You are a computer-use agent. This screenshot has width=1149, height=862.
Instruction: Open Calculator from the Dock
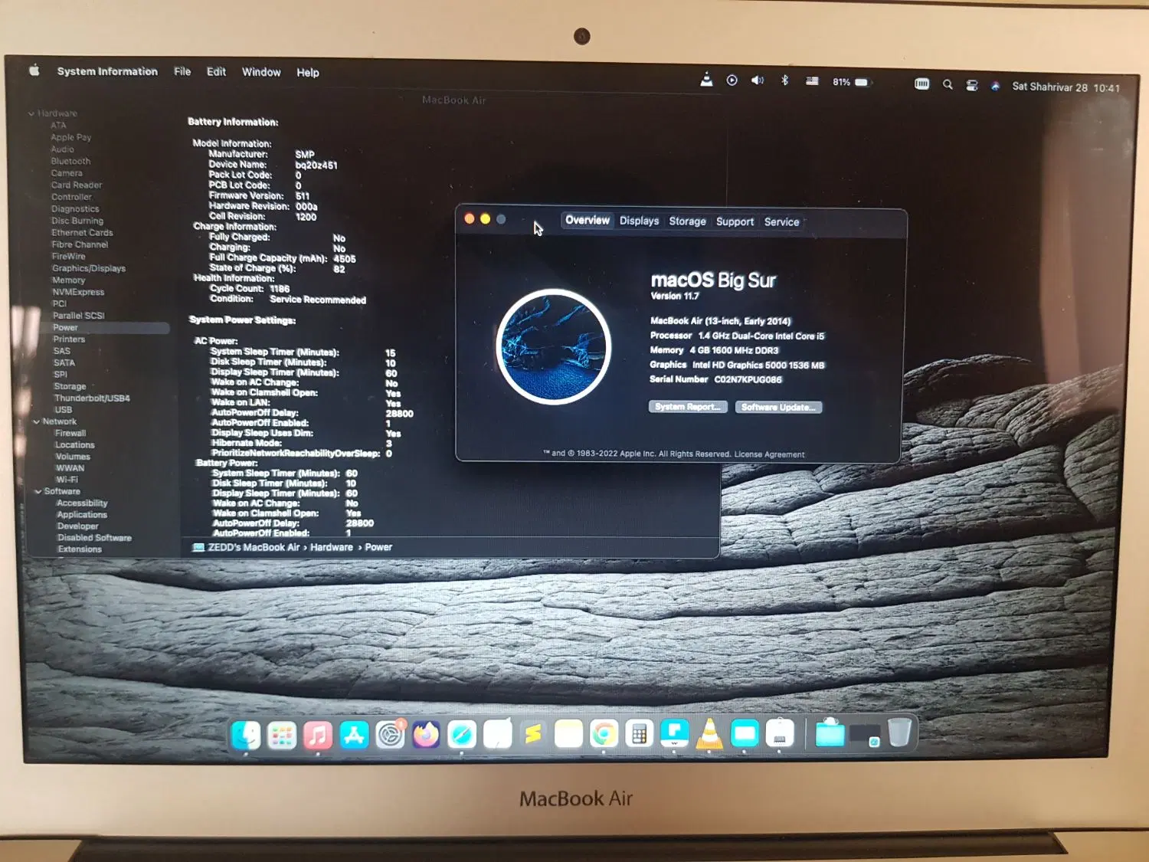tap(639, 735)
